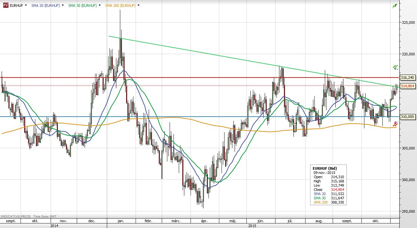
Task: Click the INDICATIVE PRICE label
Action: click(15, 216)
